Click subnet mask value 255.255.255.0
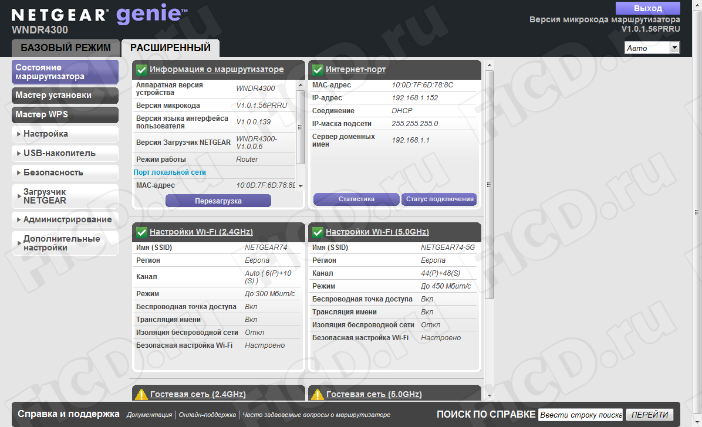 point(415,124)
